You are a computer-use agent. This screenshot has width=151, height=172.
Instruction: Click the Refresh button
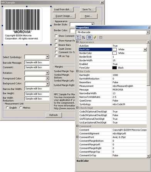click(54, 115)
